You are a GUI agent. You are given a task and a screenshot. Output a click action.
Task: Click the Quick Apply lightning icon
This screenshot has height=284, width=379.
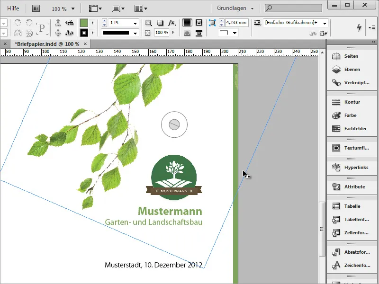coord(359,27)
